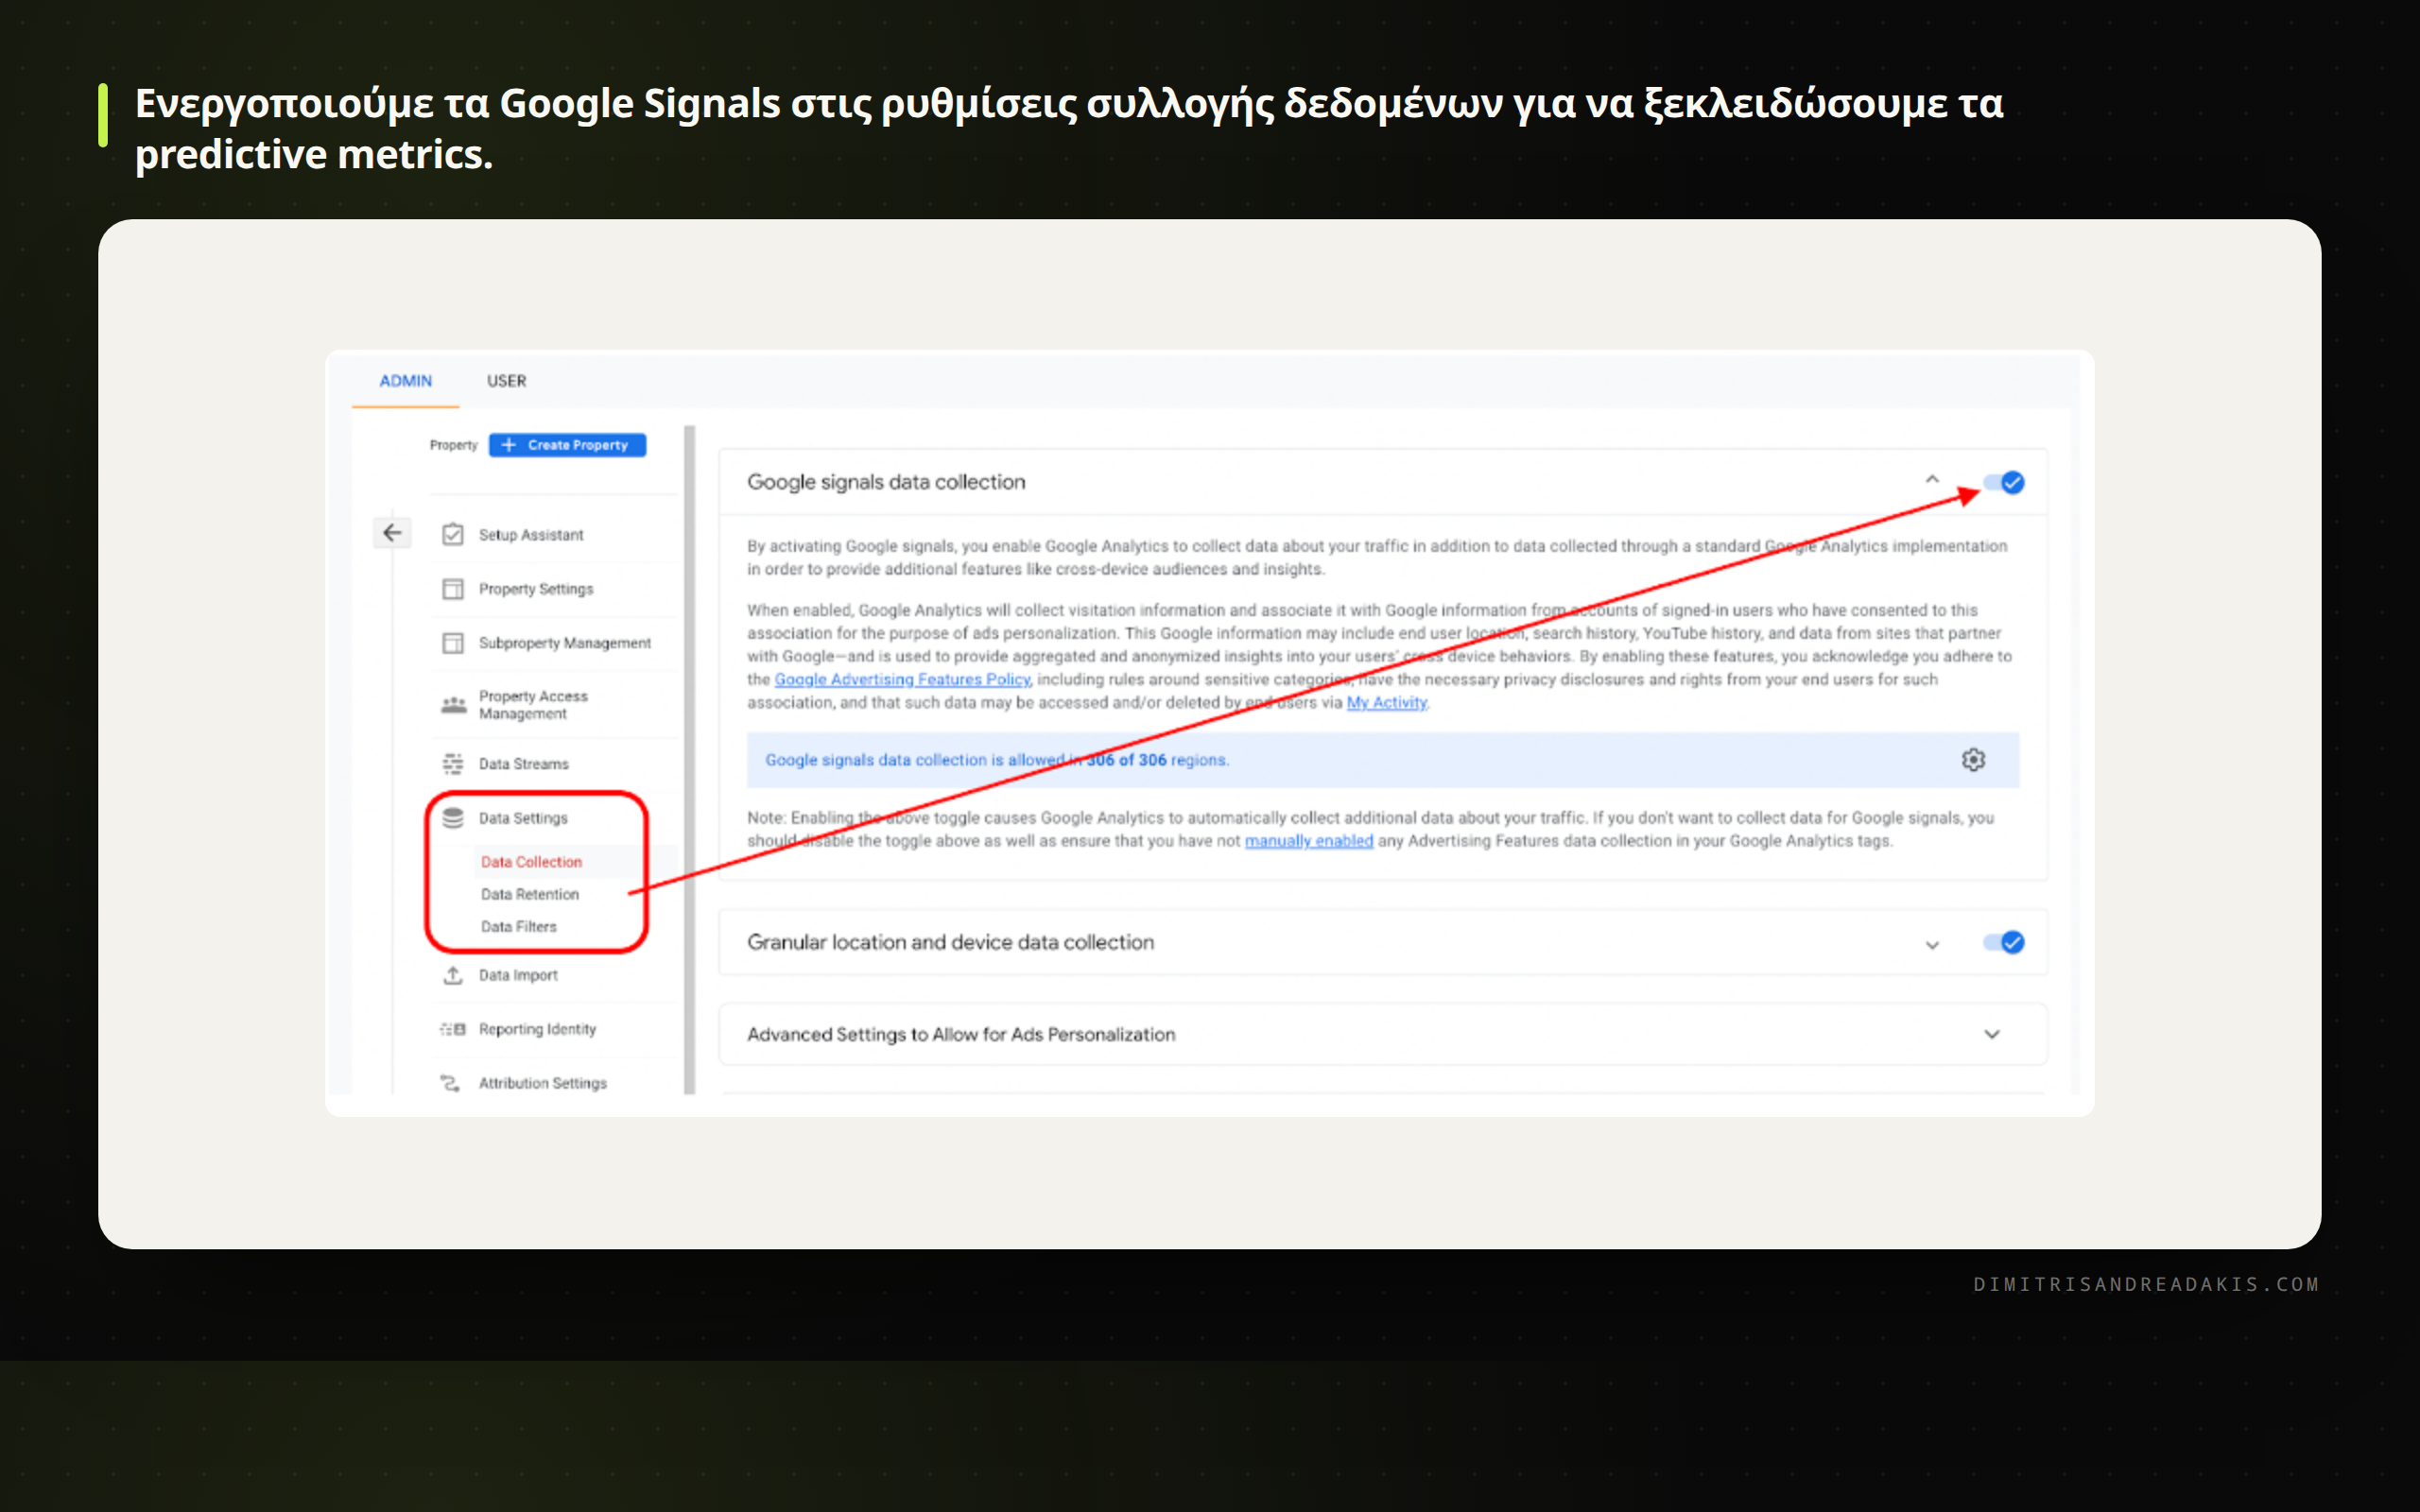Click the Subproperty Management icon
The height and width of the screenshot is (1512, 2420).
click(453, 643)
